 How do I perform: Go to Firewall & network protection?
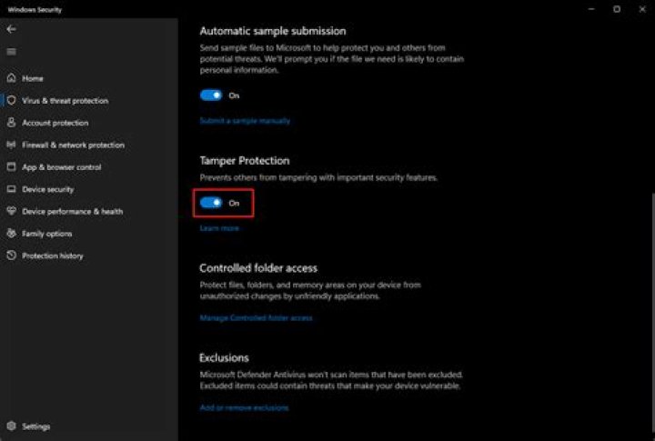[73, 145]
